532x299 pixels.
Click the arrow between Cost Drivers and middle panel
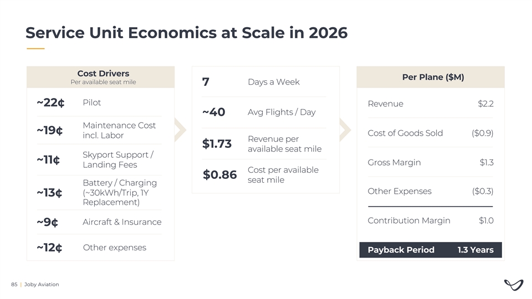point(181,130)
